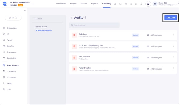The height and width of the screenshot is (105, 180).
Task: Open the help question mark icon
Action: (x=131, y=4)
